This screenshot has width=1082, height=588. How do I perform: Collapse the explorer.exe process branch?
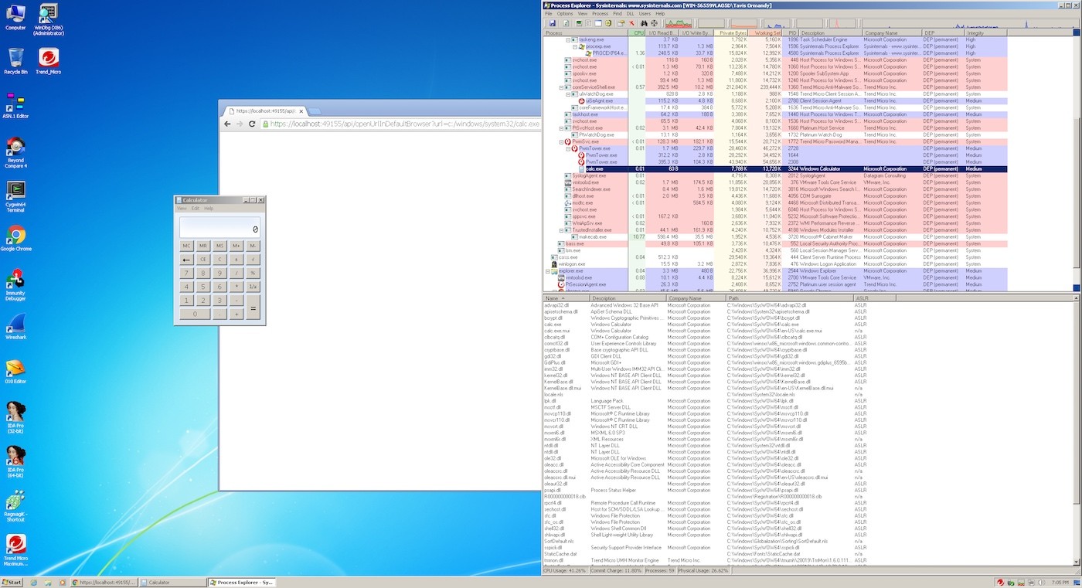click(x=548, y=271)
